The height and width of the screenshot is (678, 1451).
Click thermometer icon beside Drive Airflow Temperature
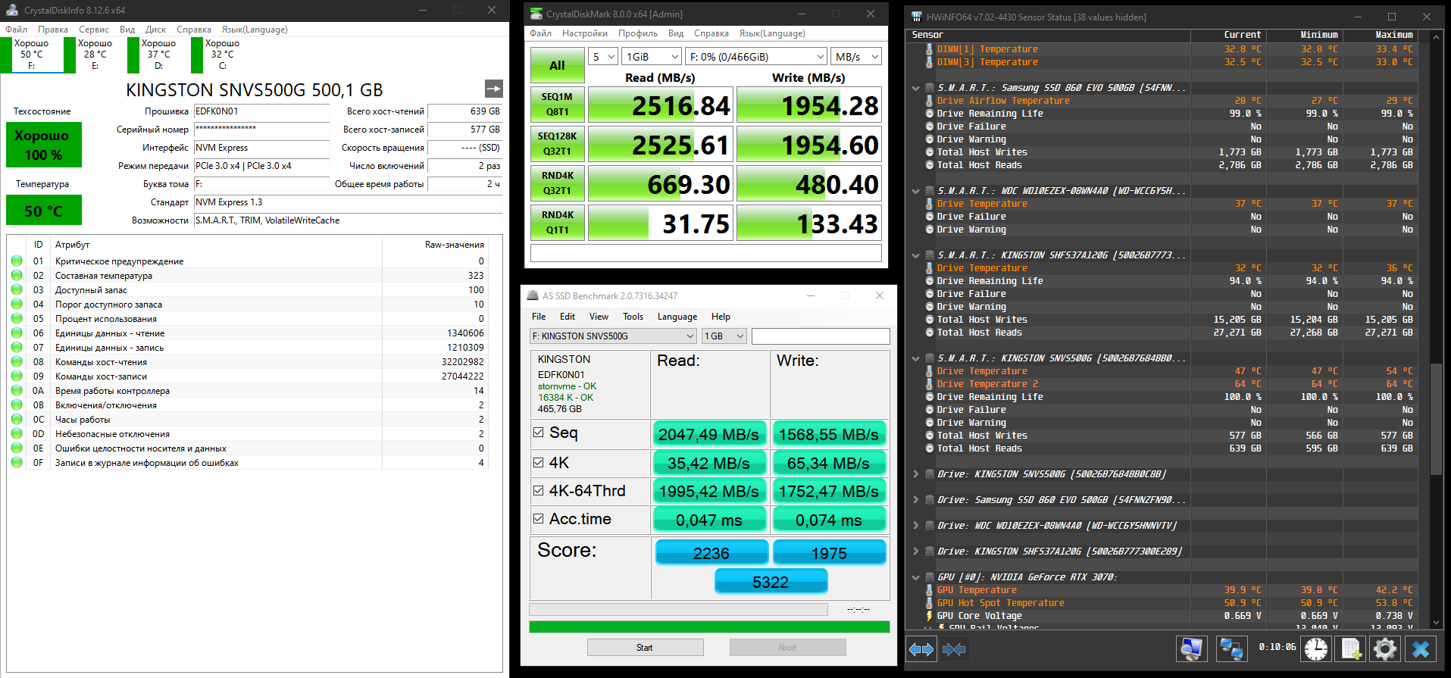pyautogui.click(x=929, y=101)
